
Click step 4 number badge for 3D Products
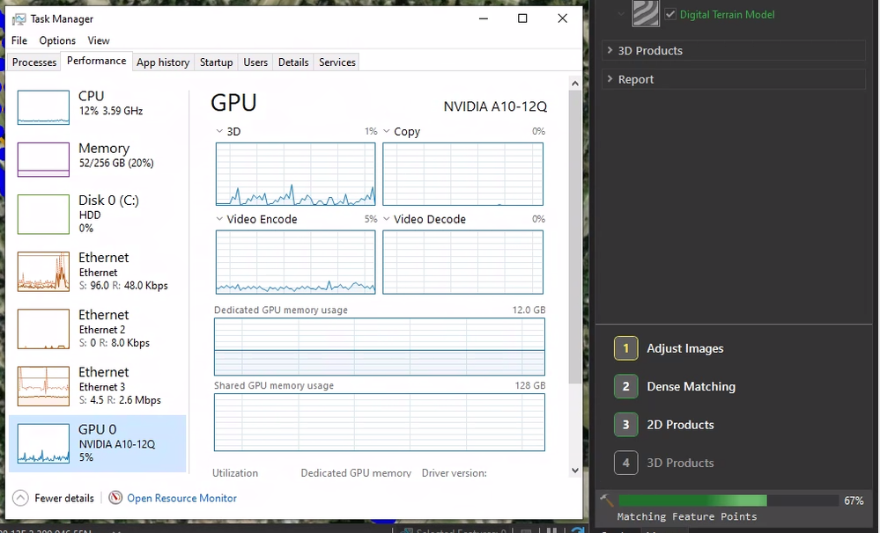tap(625, 463)
